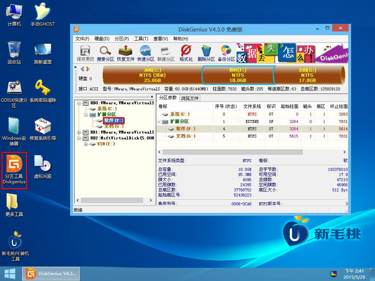Select the 软件(F:) row in partition table
The height and width of the screenshot is (281, 375).
pos(252,129)
